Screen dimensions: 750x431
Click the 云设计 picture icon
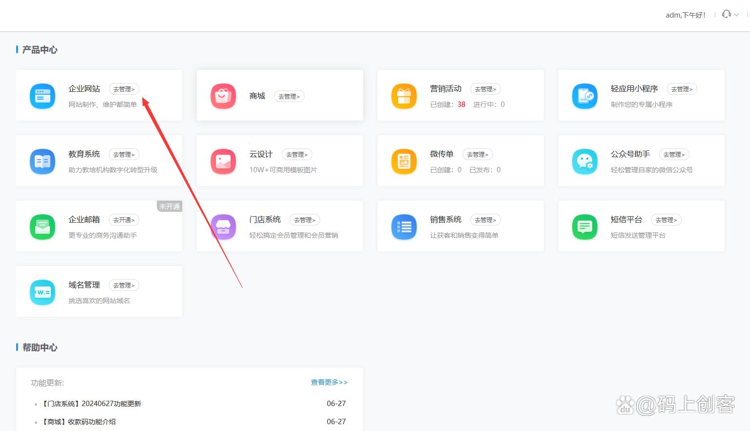[223, 162]
